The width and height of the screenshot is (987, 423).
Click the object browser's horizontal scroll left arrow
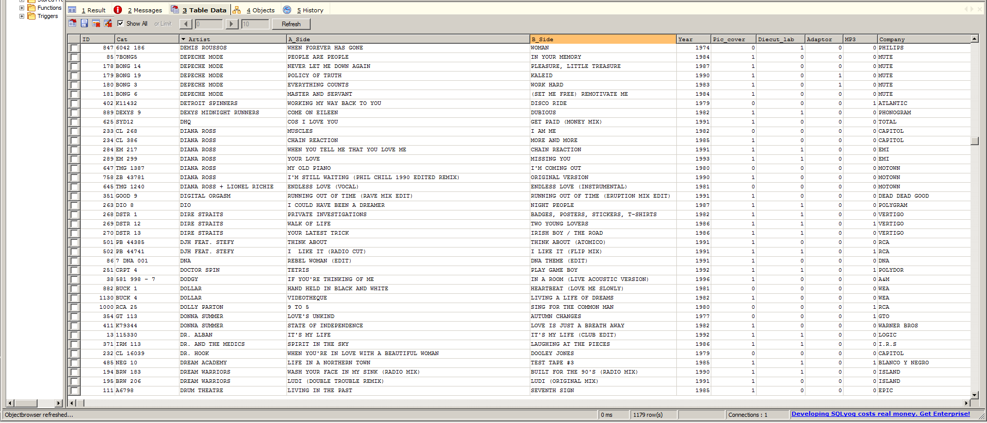tap(10, 403)
